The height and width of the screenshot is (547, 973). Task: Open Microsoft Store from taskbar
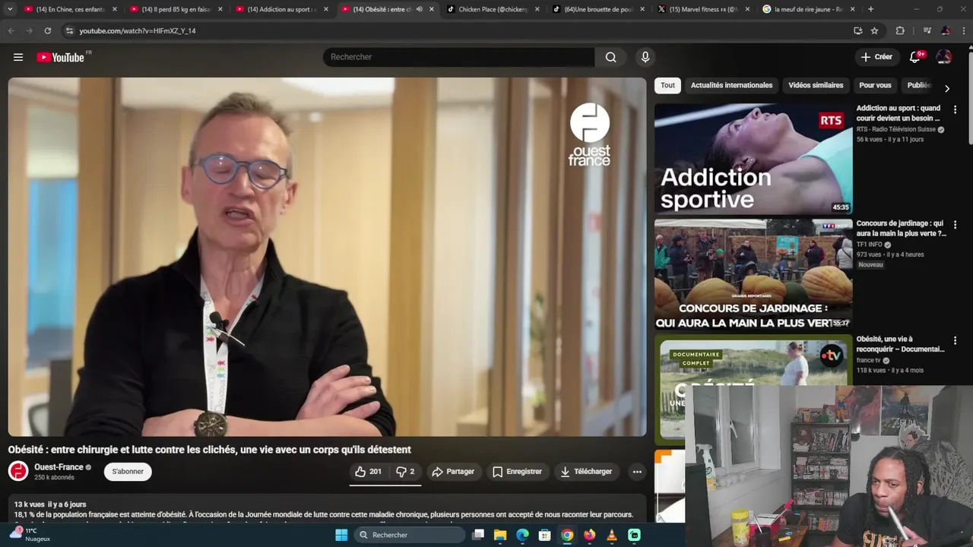point(544,535)
